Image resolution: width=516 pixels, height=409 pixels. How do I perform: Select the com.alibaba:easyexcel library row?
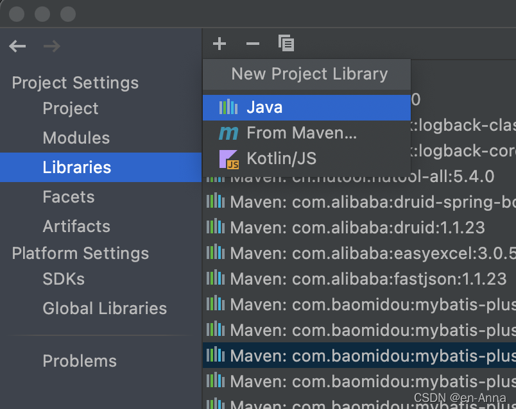point(359,253)
